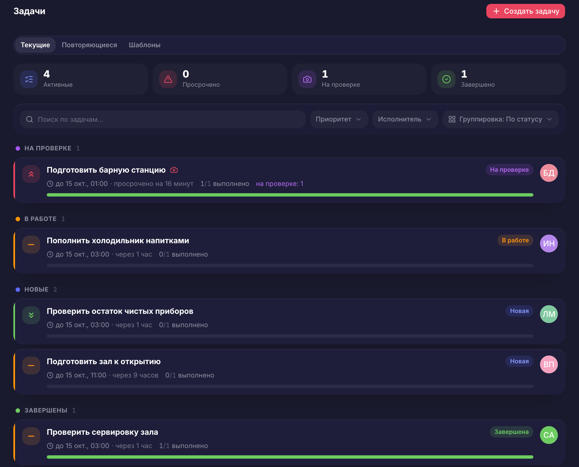The height and width of the screenshot is (467, 579).
Task: Open task title Проверить остаток чистых приборов
Action: pos(120,311)
